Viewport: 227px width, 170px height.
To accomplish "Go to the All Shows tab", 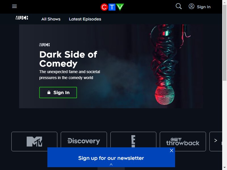I will pyautogui.click(x=51, y=19).
